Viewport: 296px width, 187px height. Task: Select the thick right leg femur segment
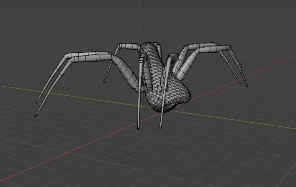[188, 64]
